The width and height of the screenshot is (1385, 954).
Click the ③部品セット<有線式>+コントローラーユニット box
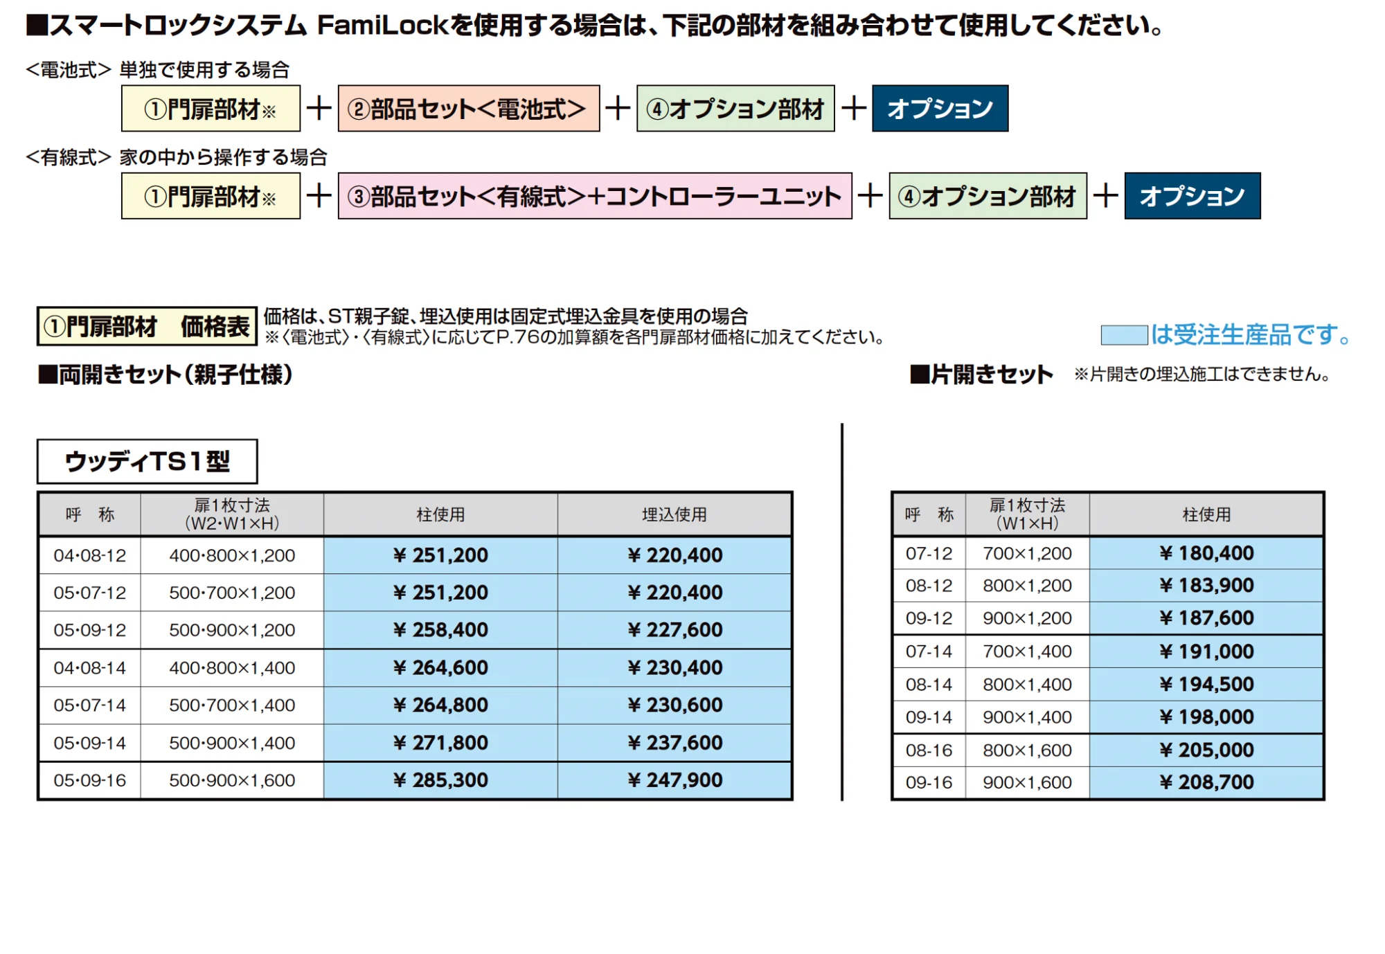[x=595, y=196]
